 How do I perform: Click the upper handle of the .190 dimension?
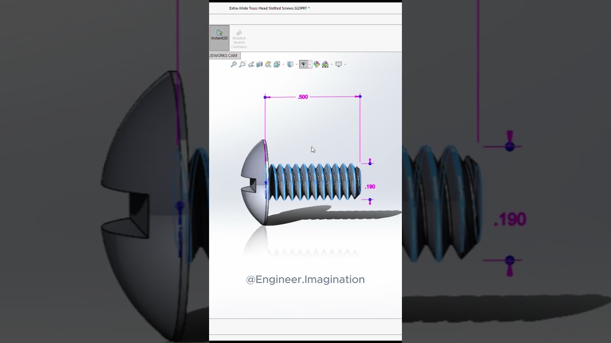pos(370,163)
